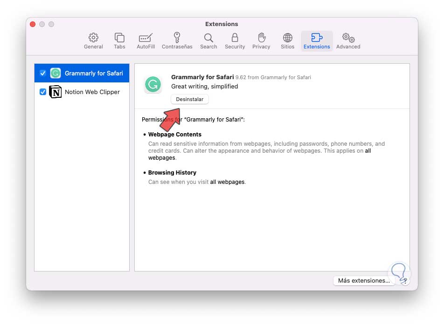The height and width of the screenshot is (325, 444).
Task: Click the Desinstalar button
Action: point(190,99)
